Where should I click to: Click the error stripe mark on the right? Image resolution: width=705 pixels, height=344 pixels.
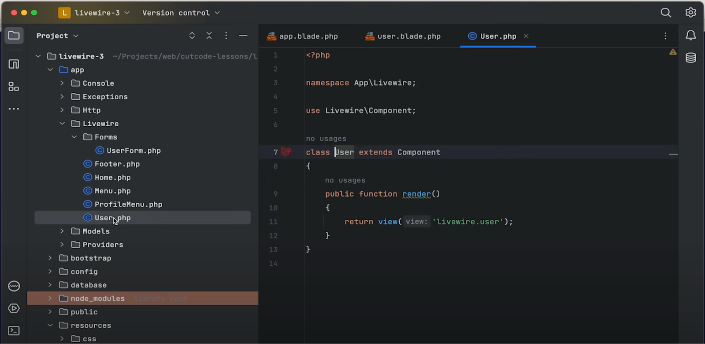pyautogui.click(x=673, y=154)
